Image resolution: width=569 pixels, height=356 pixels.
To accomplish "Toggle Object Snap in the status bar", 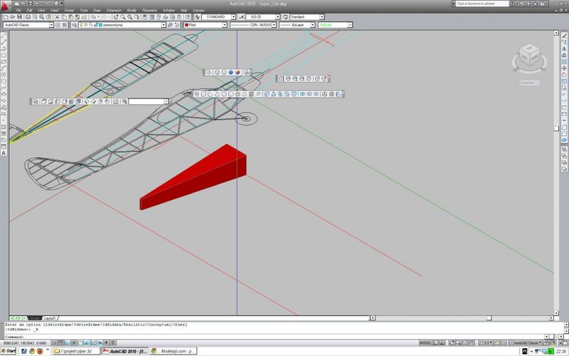I will pyautogui.click(x=80, y=342).
